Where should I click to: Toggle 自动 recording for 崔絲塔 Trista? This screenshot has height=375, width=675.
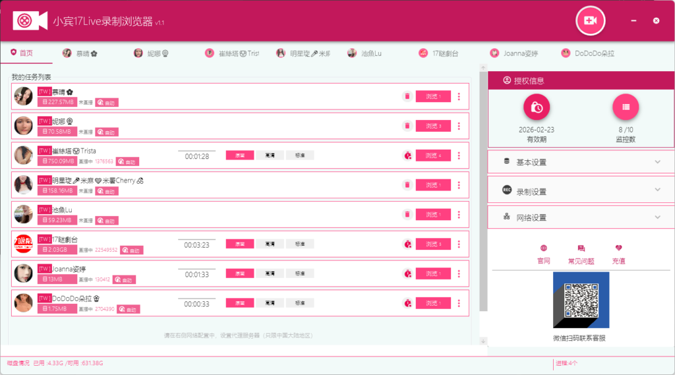coord(127,162)
